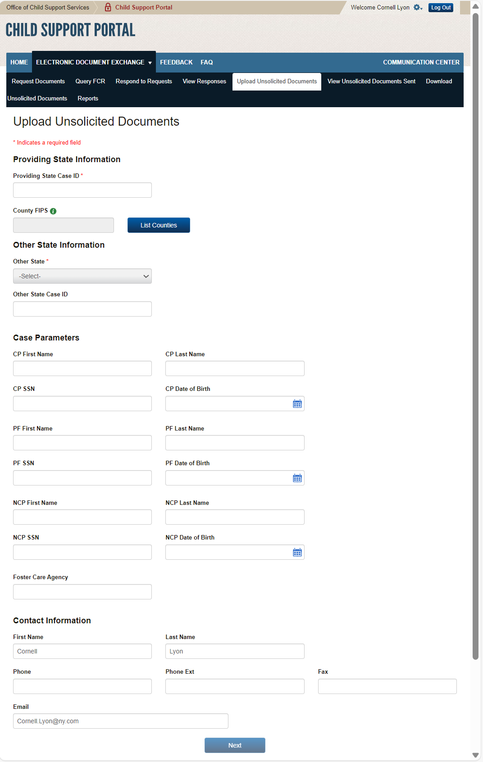Image resolution: width=483 pixels, height=762 pixels.
Task: Go to the Respond to Requests tab
Action: (144, 82)
